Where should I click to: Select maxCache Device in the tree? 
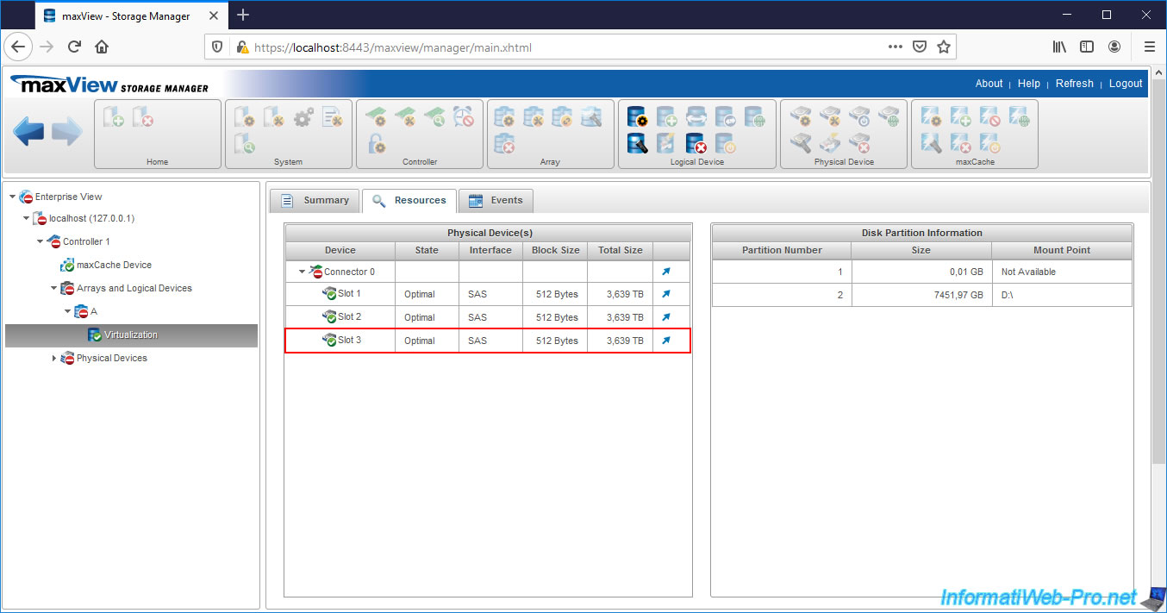click(x=113, y=265)
